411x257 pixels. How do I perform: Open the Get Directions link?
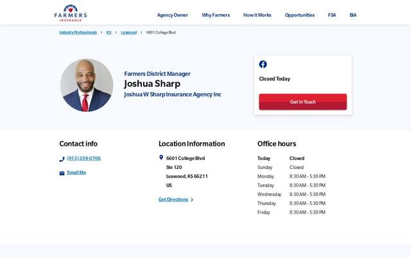[173, 200]
